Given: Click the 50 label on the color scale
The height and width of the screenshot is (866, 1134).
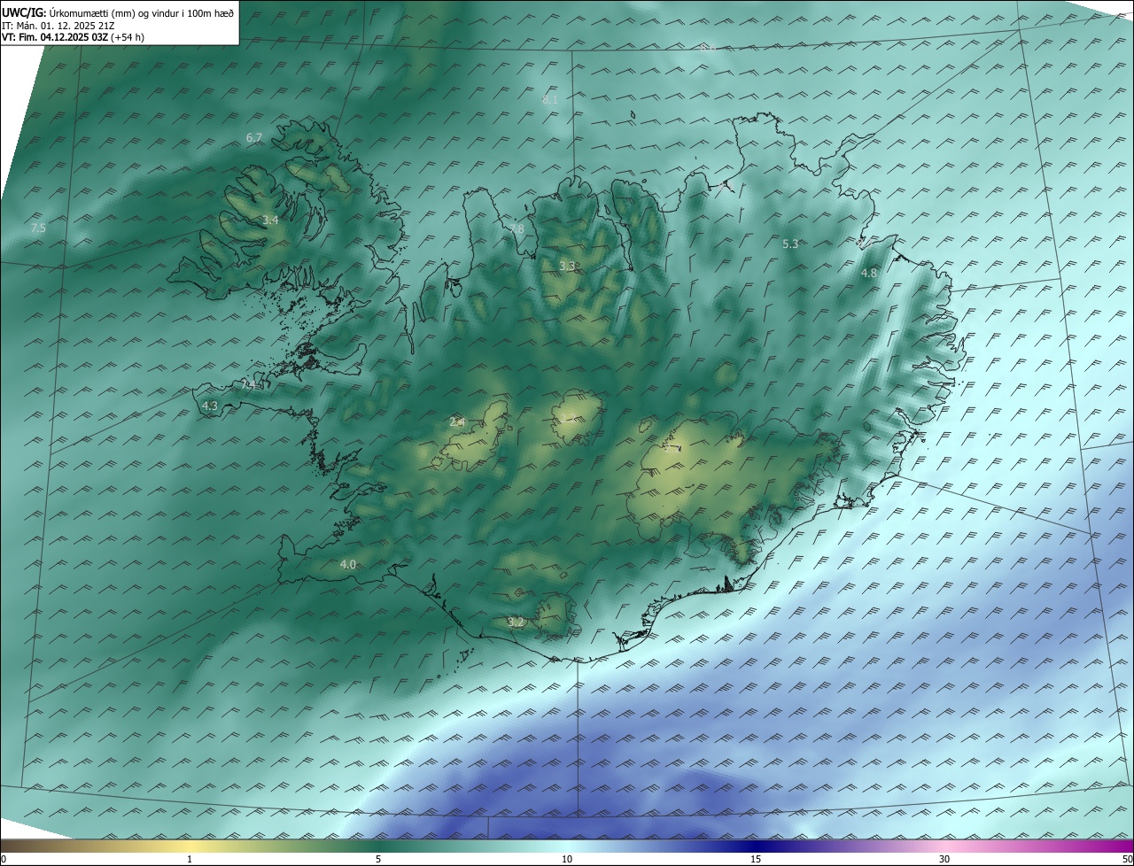Looking at the screenshot, I should 1127,860.
